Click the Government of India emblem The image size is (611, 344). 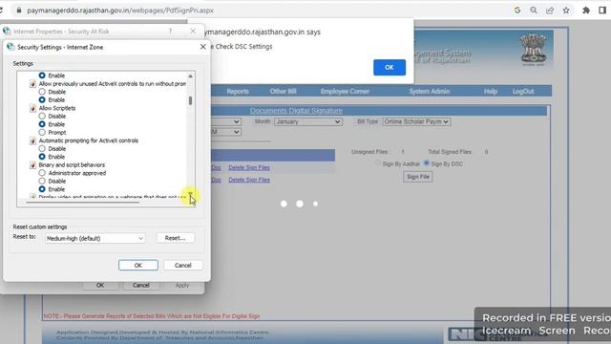pos(534,50)
